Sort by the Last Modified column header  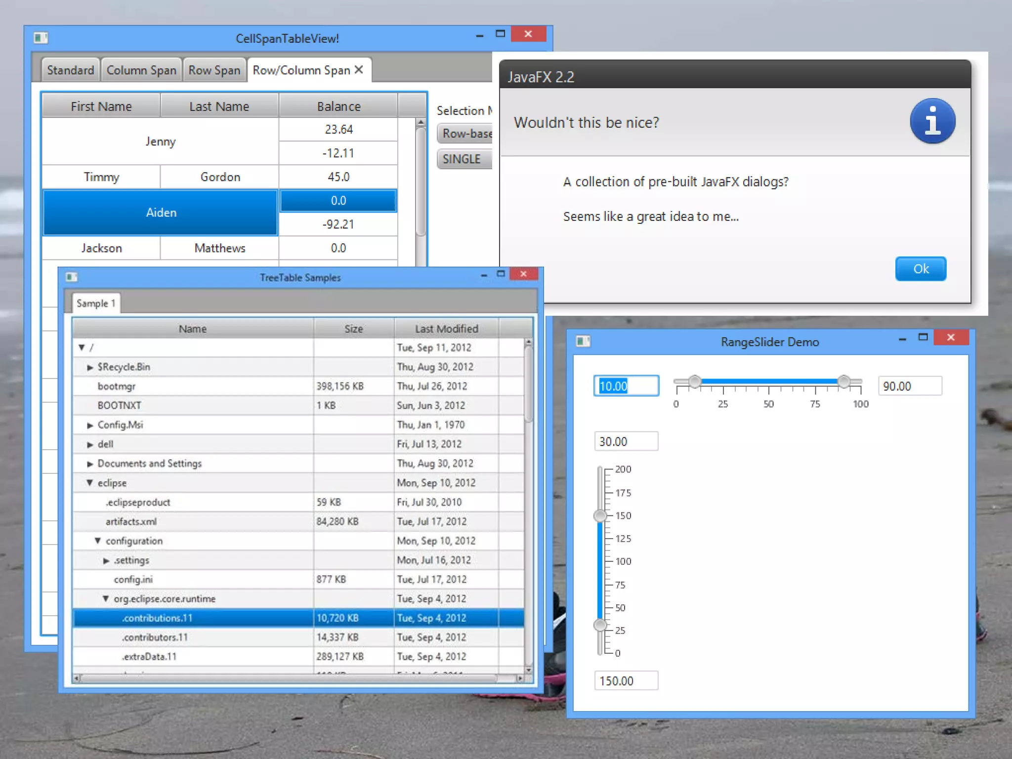446,329
